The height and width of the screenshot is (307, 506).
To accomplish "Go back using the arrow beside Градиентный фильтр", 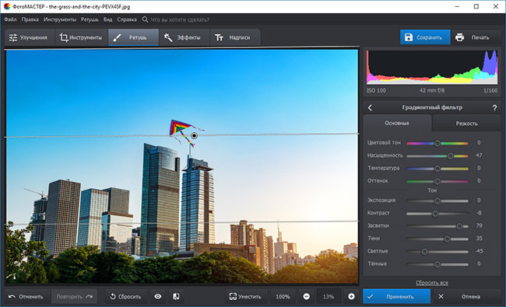I will coord(370,108).
